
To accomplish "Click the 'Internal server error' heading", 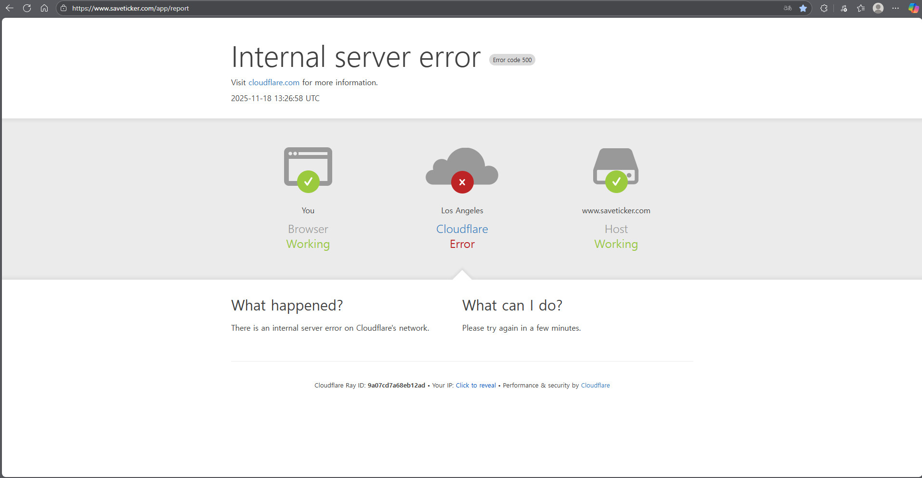I will click(x=356, y=57).
